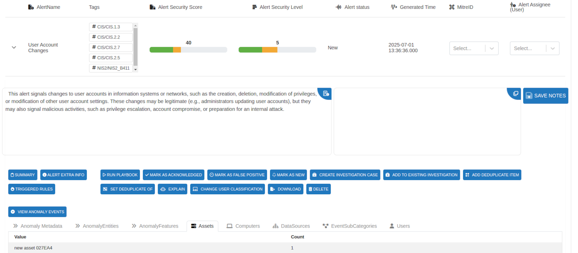Mark alert as acknowledged
Viewport: 578px width, 253px height.
(173, 175)
